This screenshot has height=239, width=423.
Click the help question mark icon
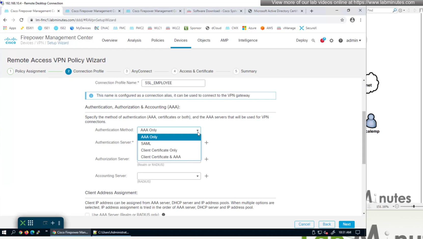click(x=341, y=40)
